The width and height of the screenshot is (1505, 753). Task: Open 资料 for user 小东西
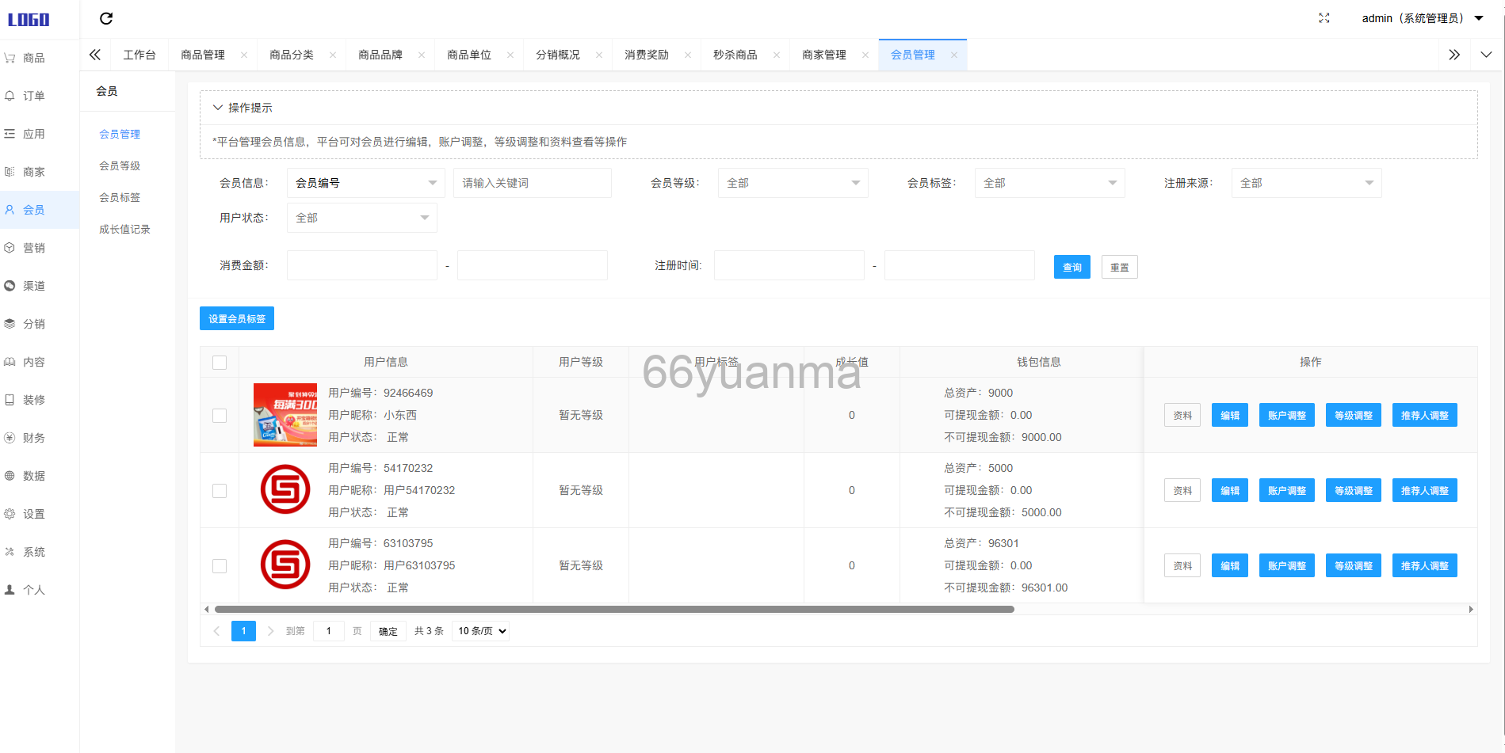pos(1182,415)
